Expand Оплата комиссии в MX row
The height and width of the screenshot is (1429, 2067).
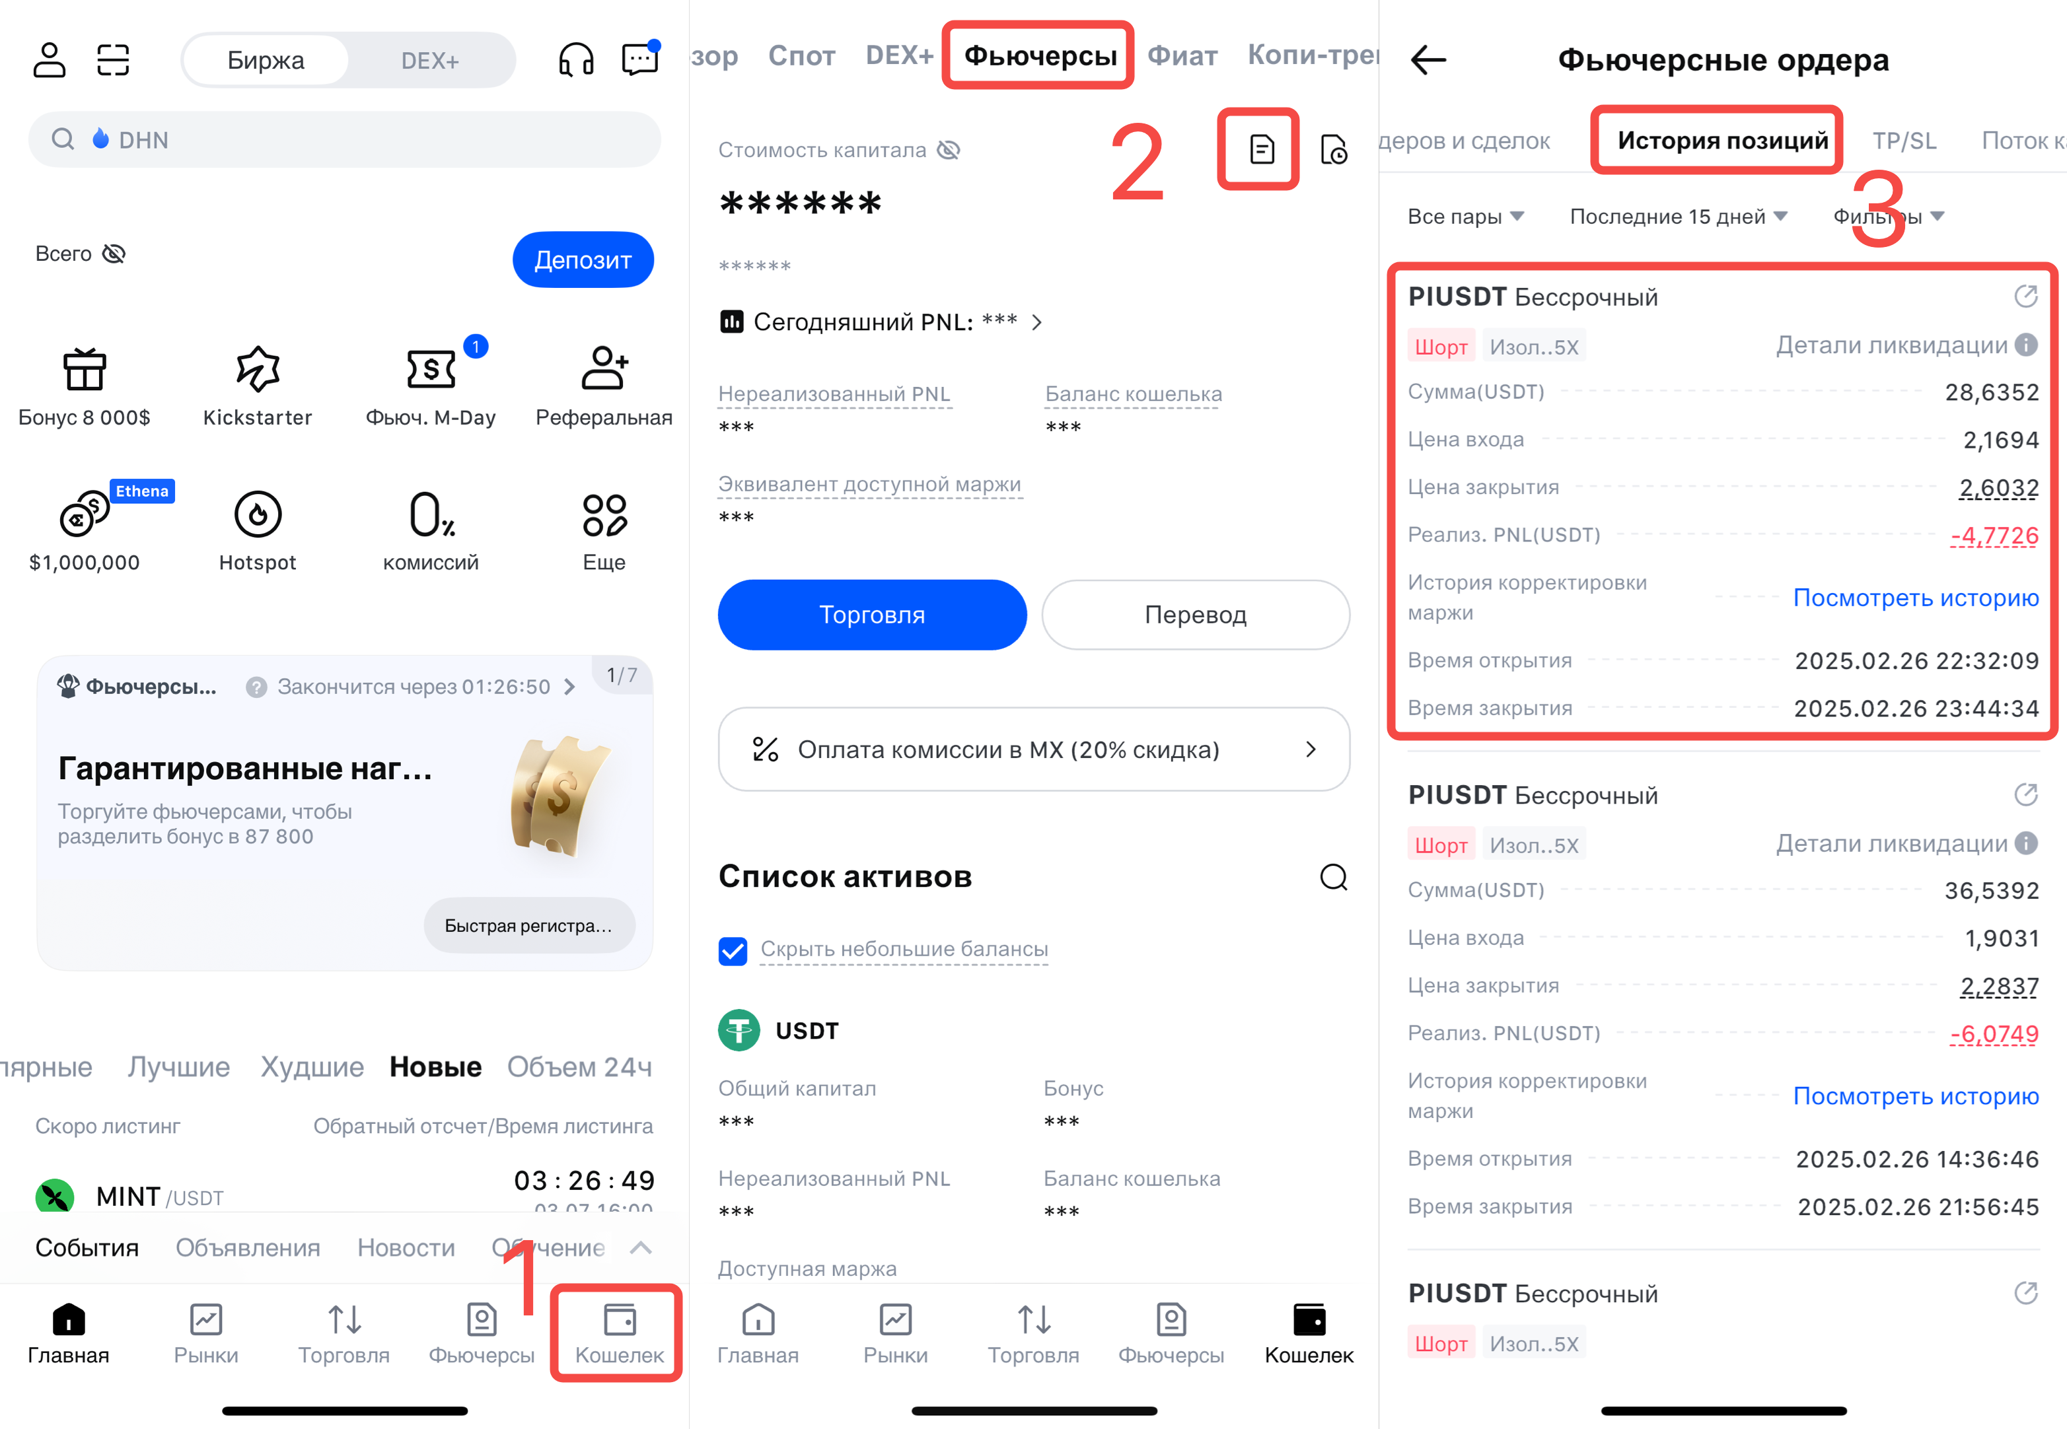[1033, 749]
